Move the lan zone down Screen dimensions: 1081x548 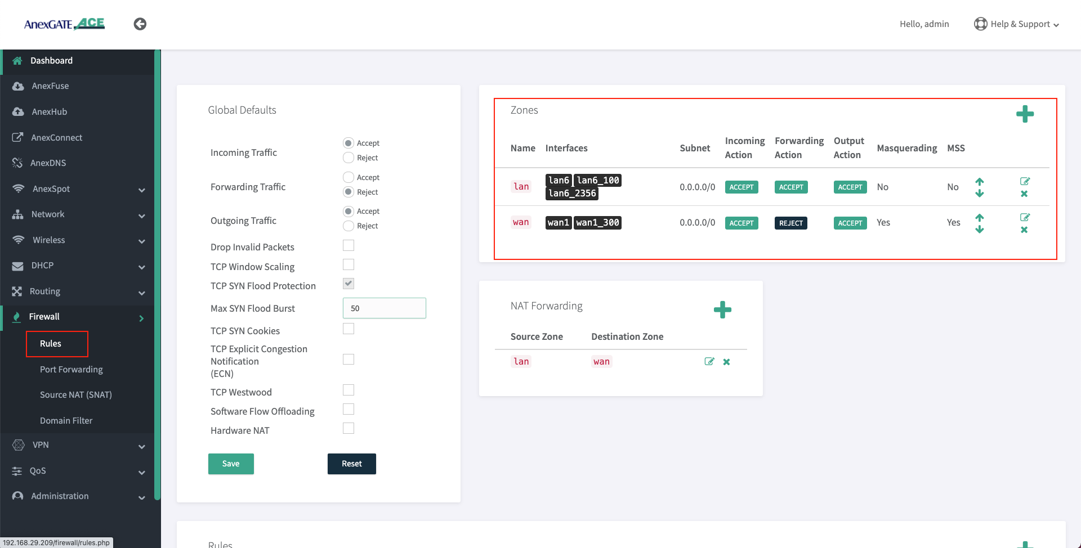click(980, 194)
